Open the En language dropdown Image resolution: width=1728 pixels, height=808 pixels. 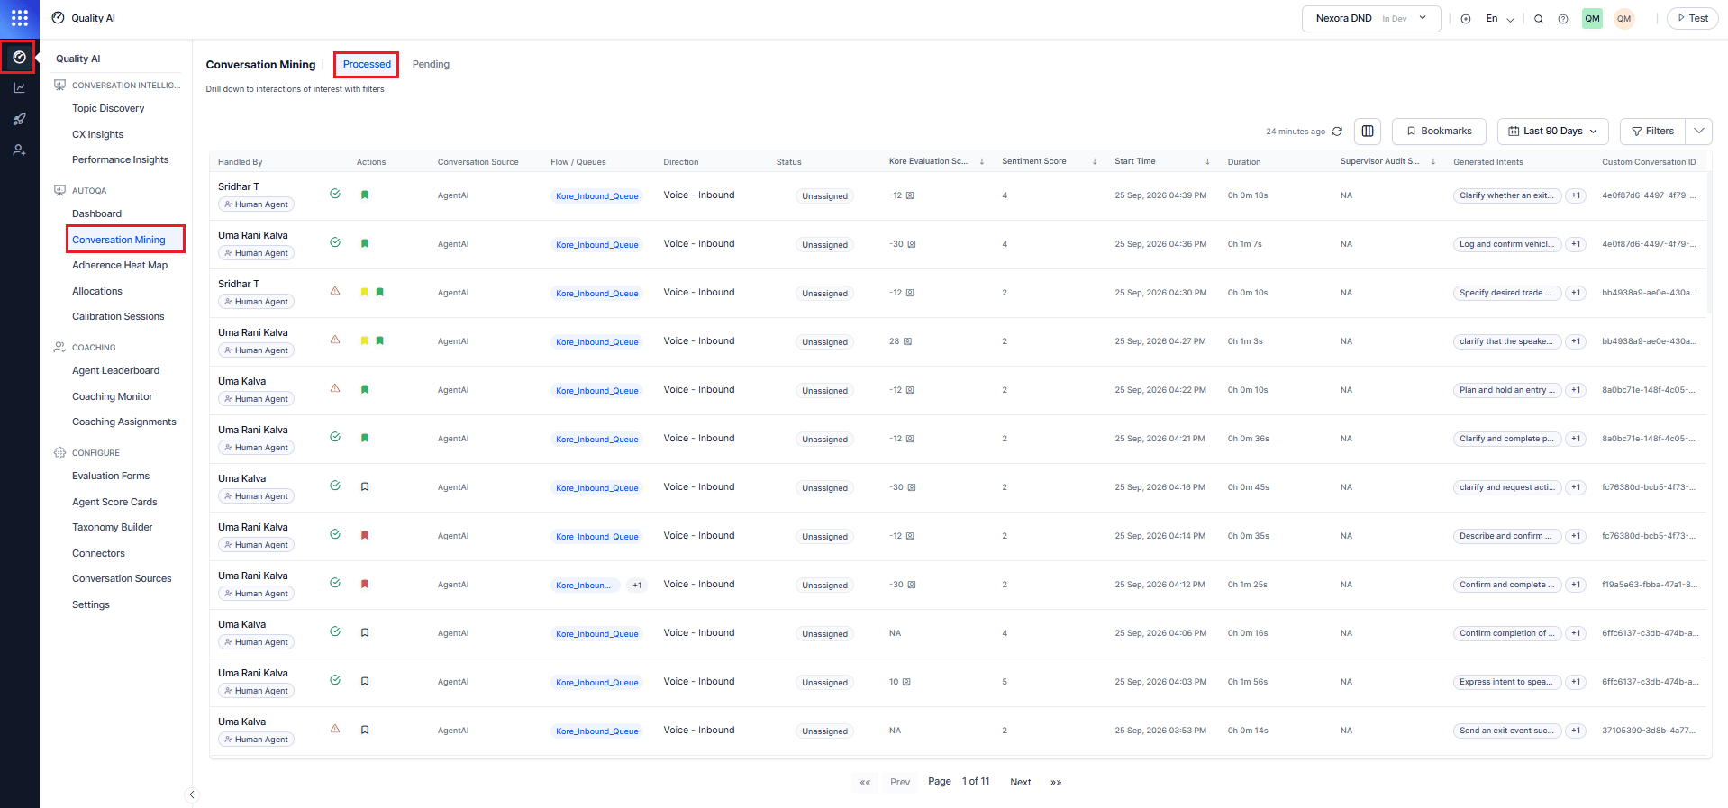pyautogui.click(x=1500, y=19)
